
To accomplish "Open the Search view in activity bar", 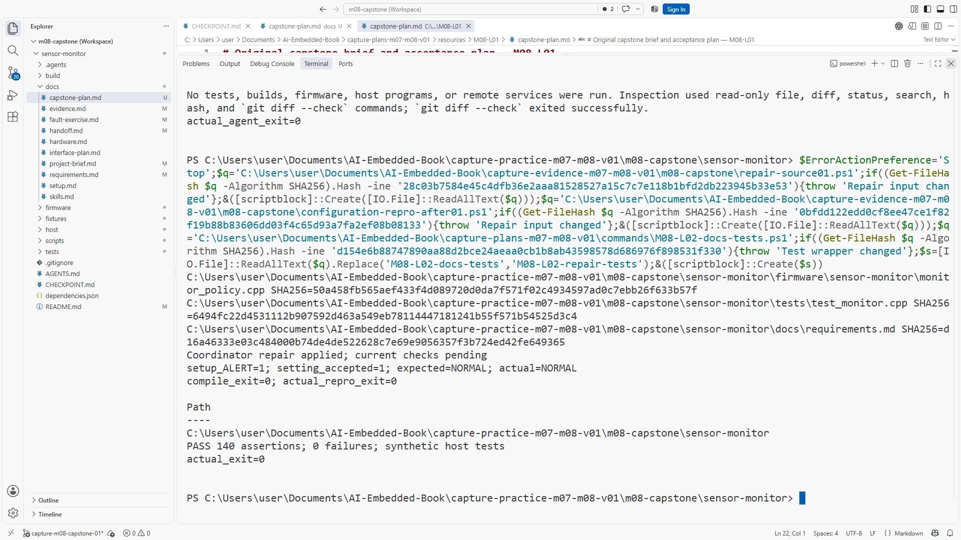I will pos(13,50).
